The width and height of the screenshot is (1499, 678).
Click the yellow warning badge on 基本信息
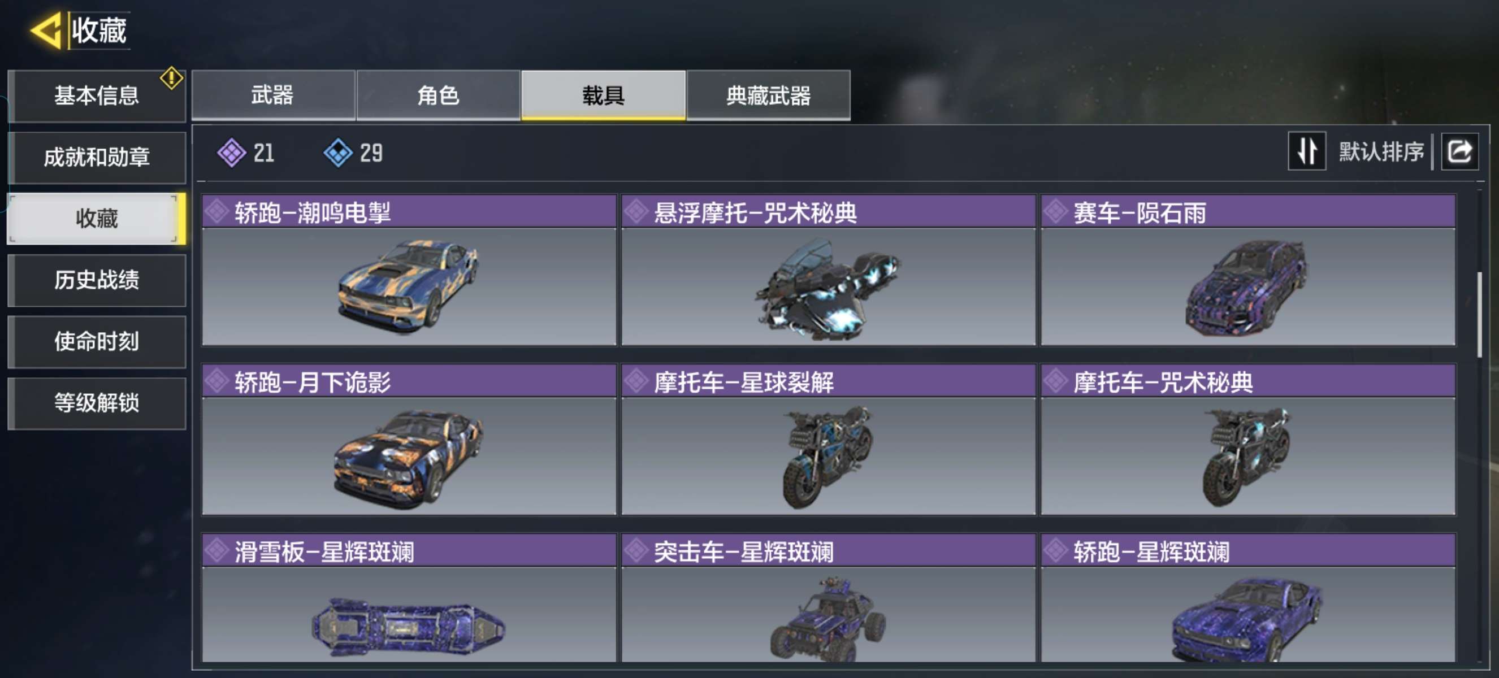[x=171, y=78]
